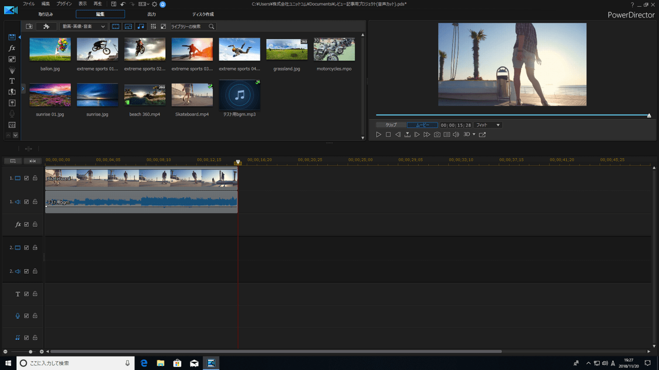Click the import media folder icon

pos(29,26)
